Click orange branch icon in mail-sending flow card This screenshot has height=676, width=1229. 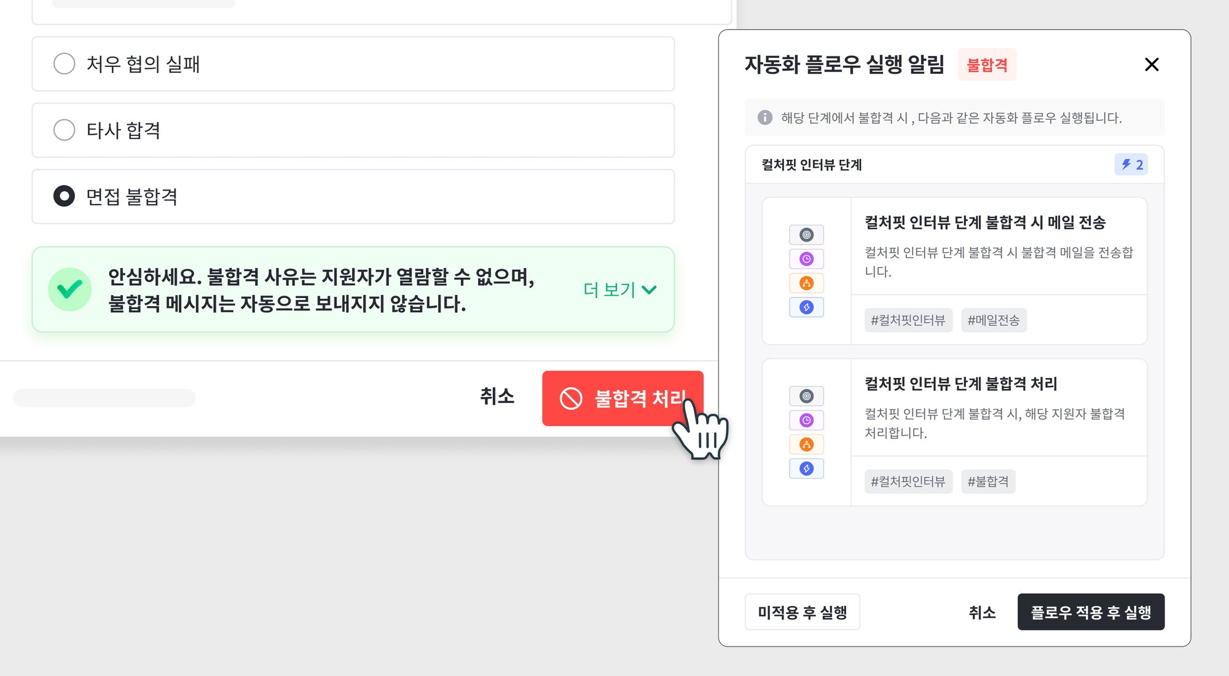coord(806,283)
